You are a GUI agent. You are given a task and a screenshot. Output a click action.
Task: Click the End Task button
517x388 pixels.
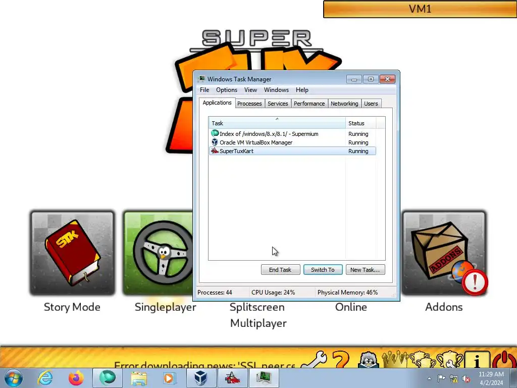click(280, 270)
